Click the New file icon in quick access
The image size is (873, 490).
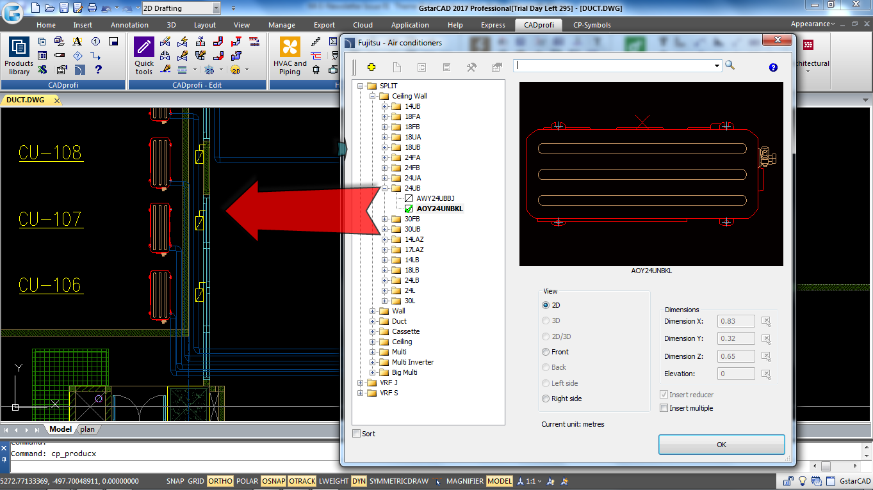[35, 8]
